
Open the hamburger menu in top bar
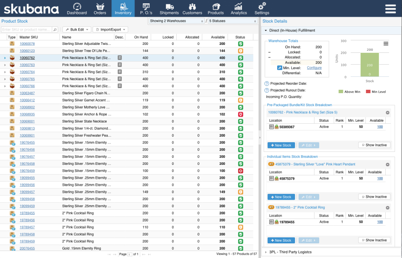390,9
